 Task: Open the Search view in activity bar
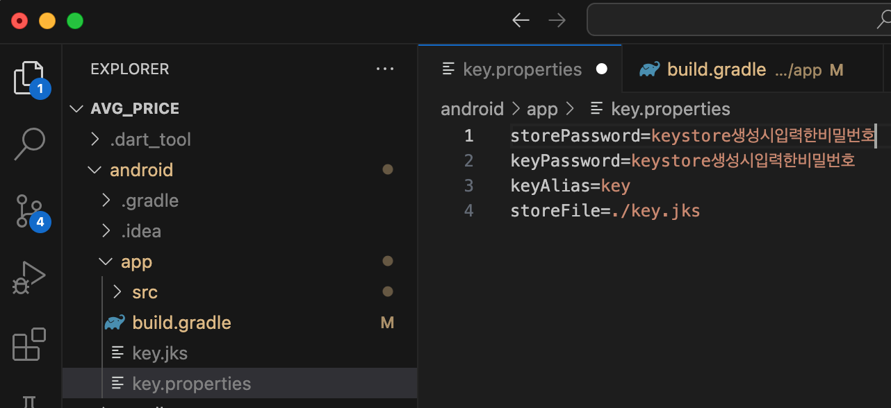[29, 144]
